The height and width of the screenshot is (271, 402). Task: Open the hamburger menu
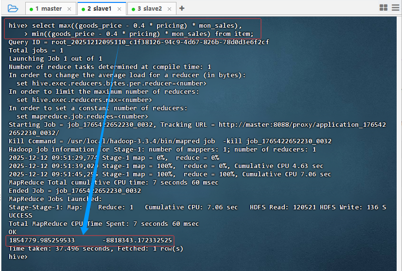tap(396, 8)
